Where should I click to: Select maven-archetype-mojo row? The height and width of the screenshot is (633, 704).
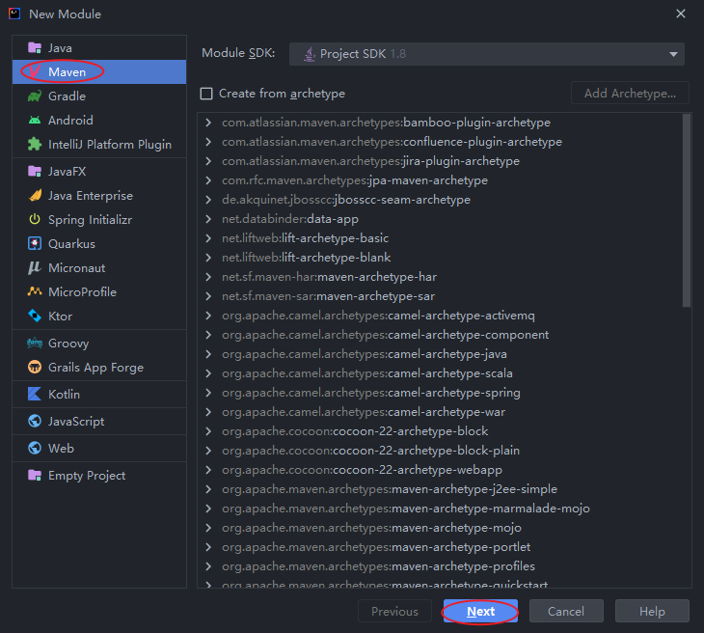point(440,528)
